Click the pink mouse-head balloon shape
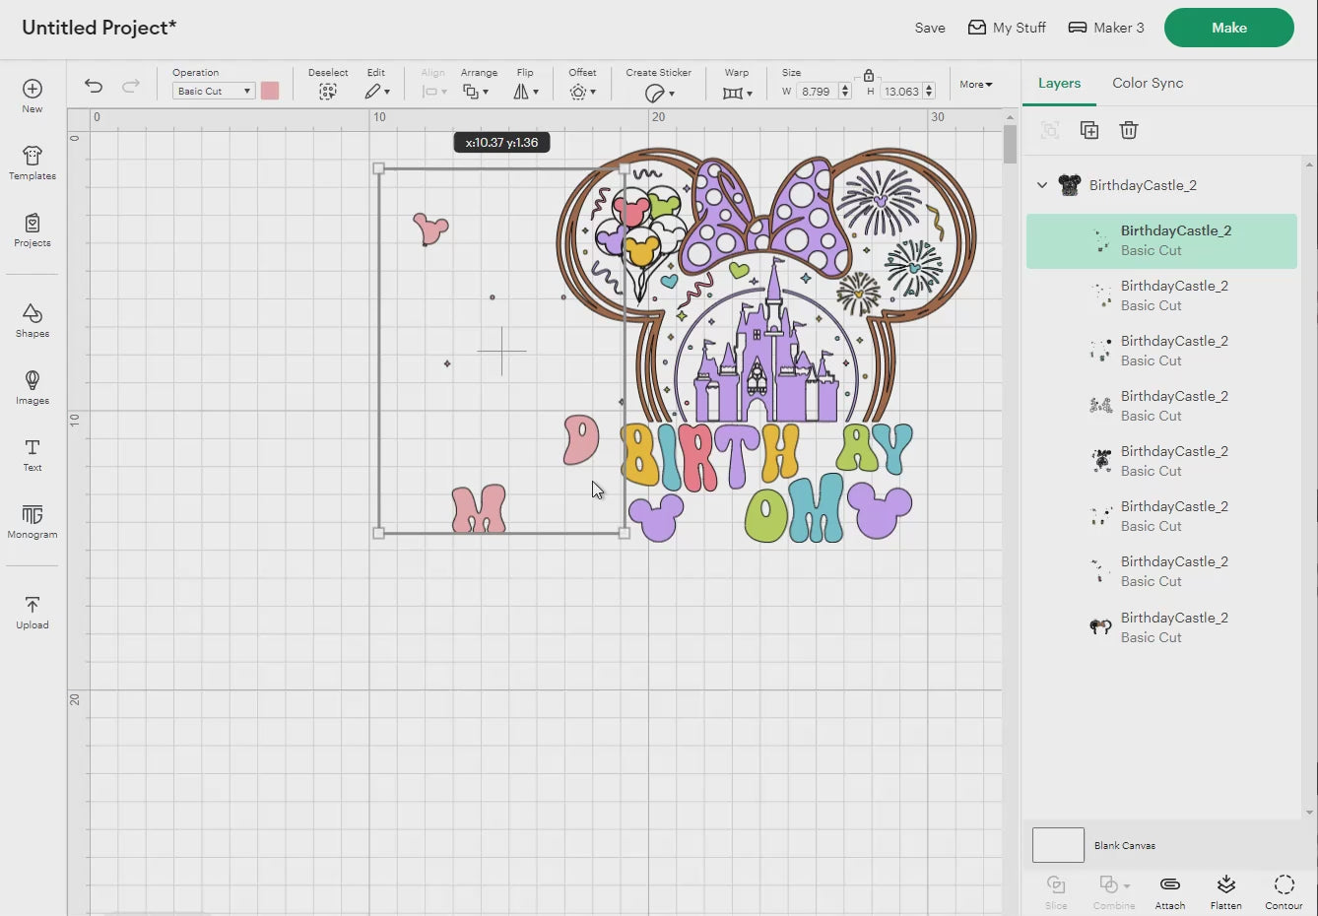1318x916 pixels. pos(430,229)
